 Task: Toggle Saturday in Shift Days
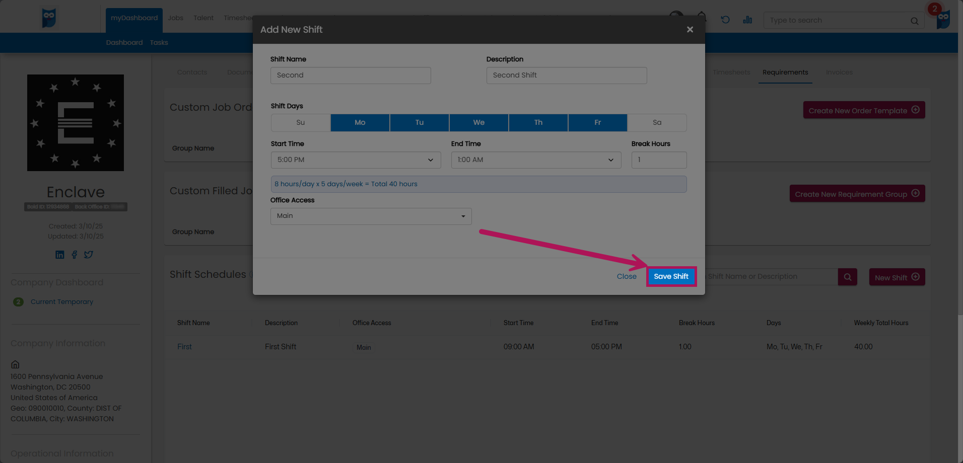pyautogui.click(x=657, y=123)
